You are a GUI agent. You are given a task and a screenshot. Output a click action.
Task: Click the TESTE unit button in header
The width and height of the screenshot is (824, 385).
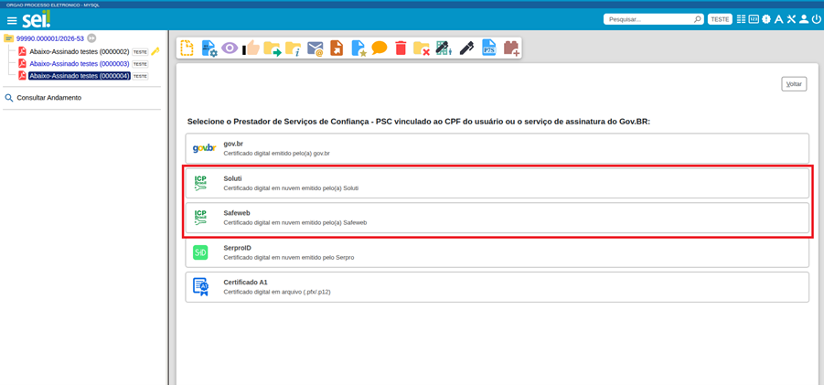720,19
